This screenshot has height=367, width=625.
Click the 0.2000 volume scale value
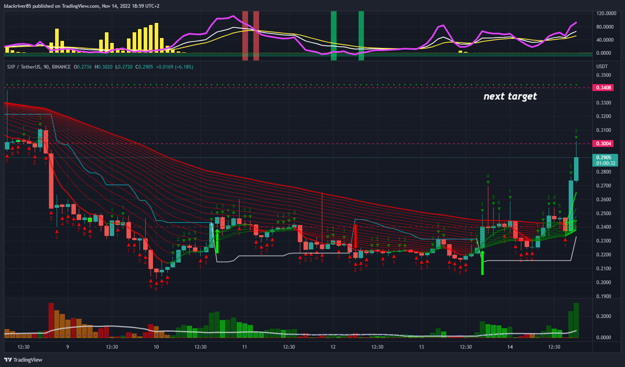[604, 317]
